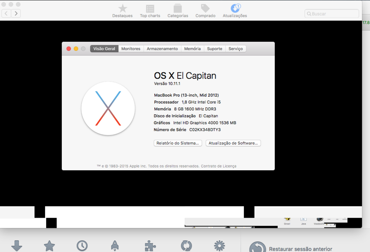Open sync via the circular arrows icon
Viewport: 370px width, 252px height.
point(186,246)
